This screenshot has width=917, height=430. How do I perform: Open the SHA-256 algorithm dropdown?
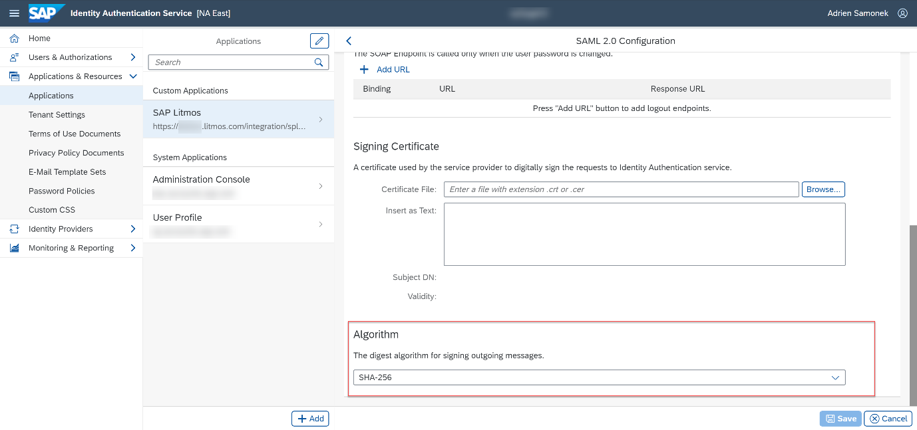[836, 377]
